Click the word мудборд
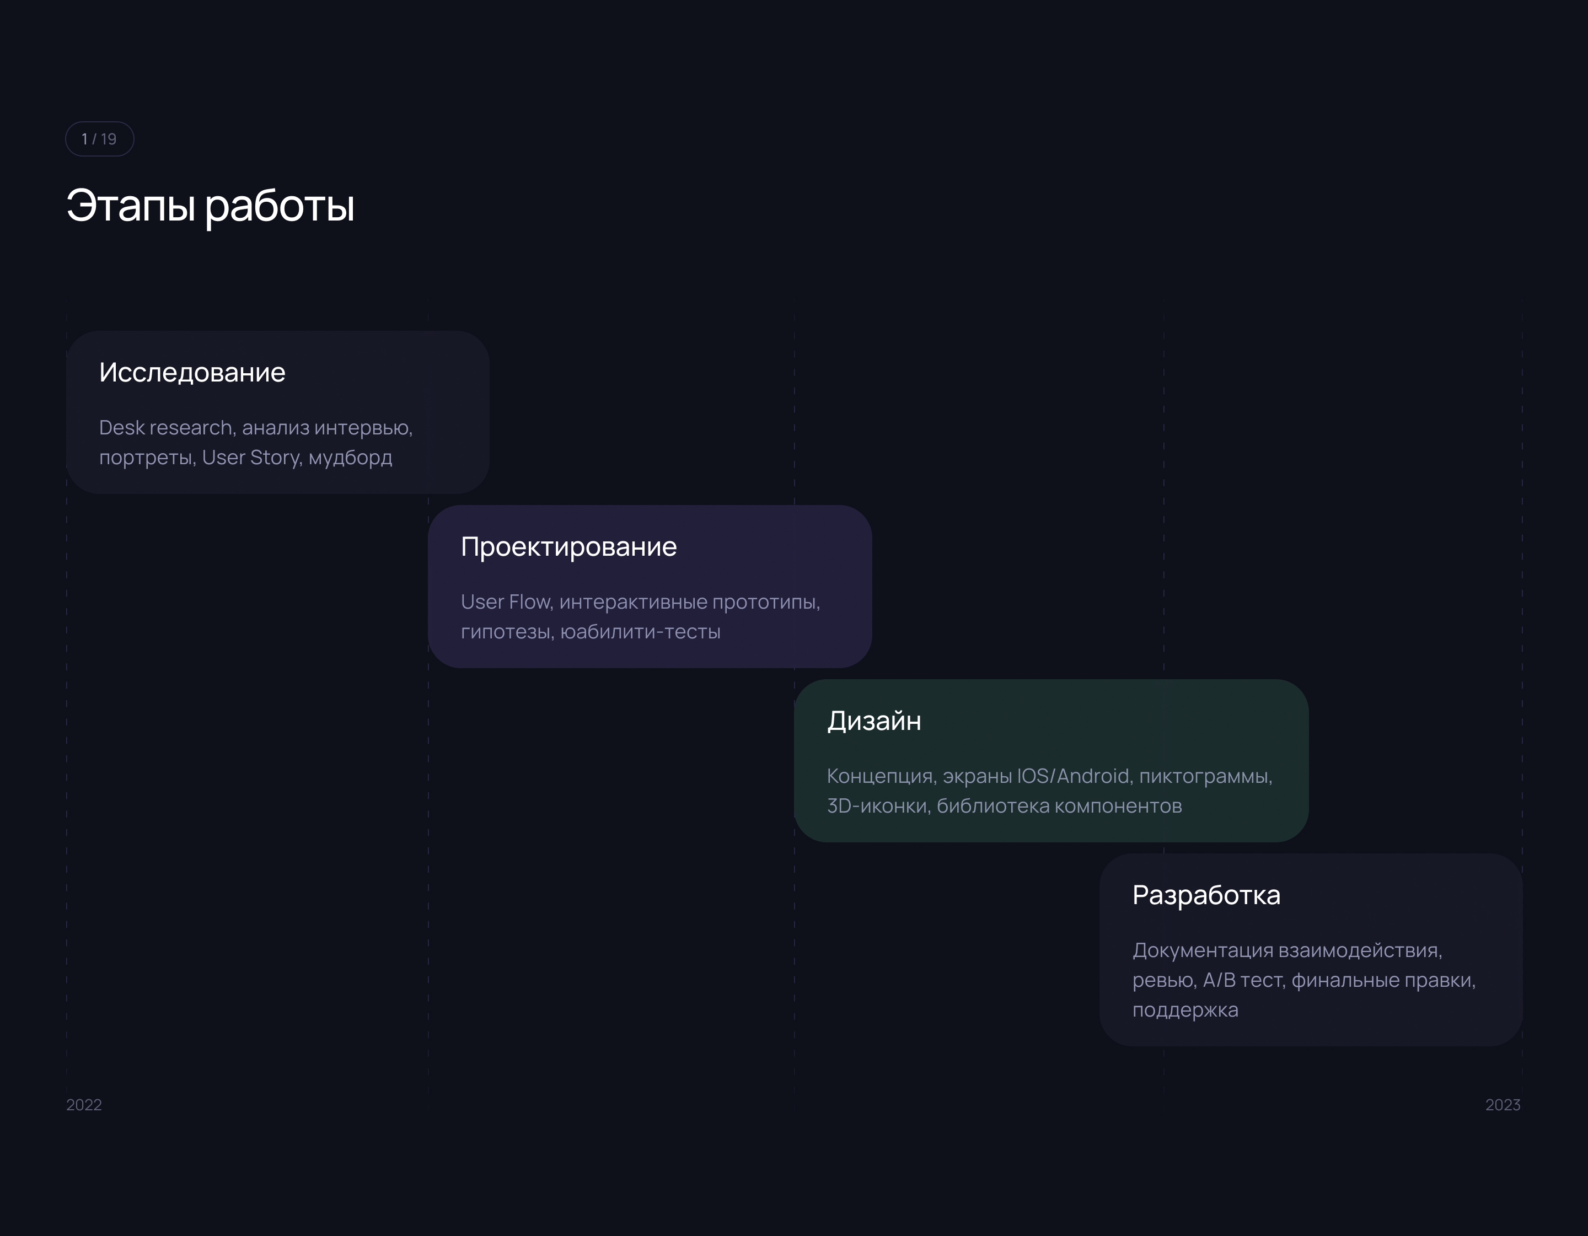 click(x=351, y=458)
